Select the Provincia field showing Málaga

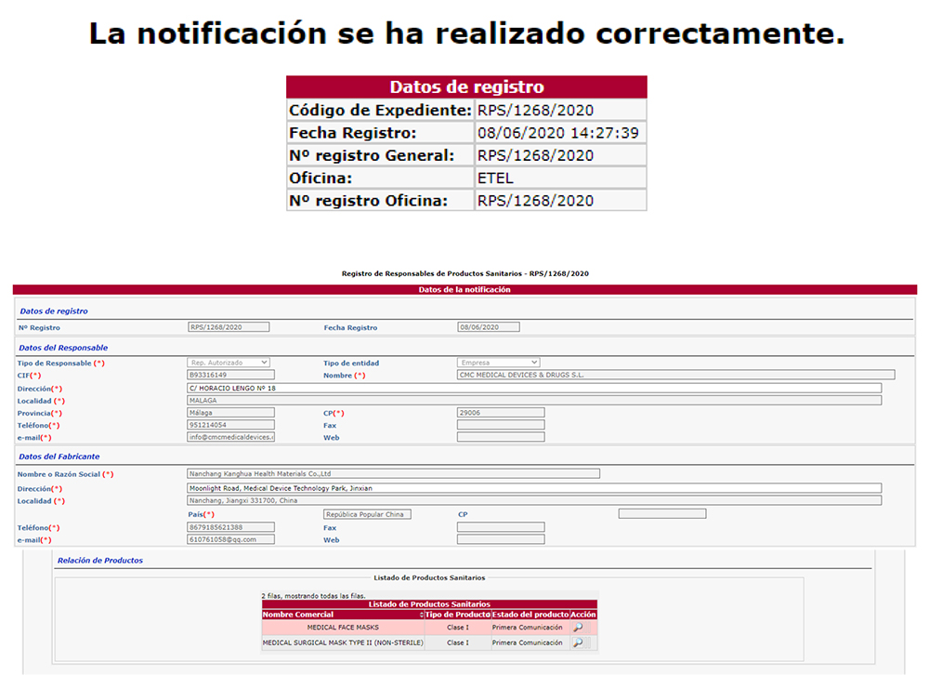pos(230,413)
